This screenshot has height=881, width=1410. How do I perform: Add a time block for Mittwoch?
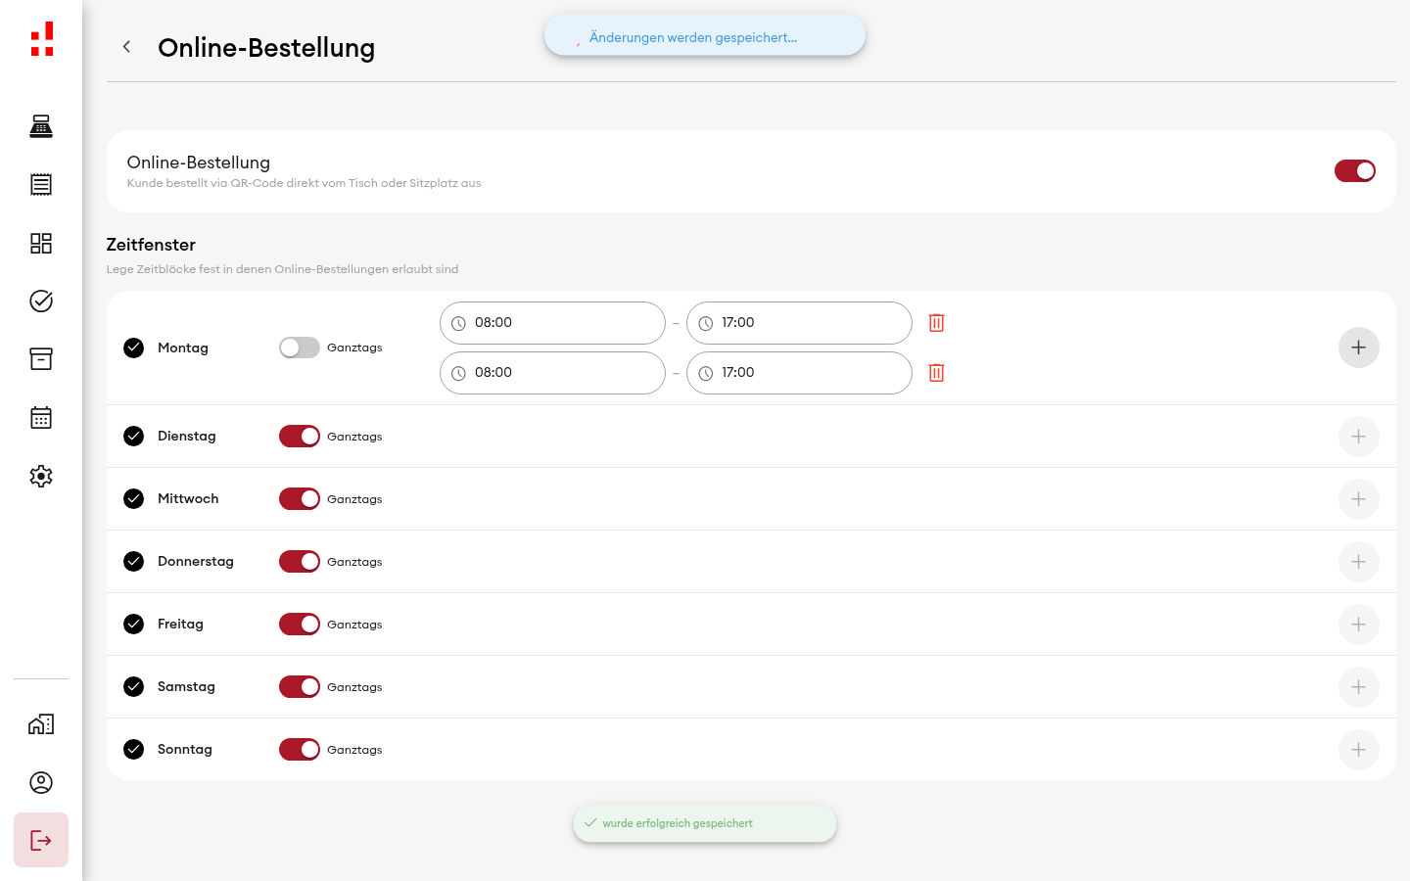(1358, 499)
